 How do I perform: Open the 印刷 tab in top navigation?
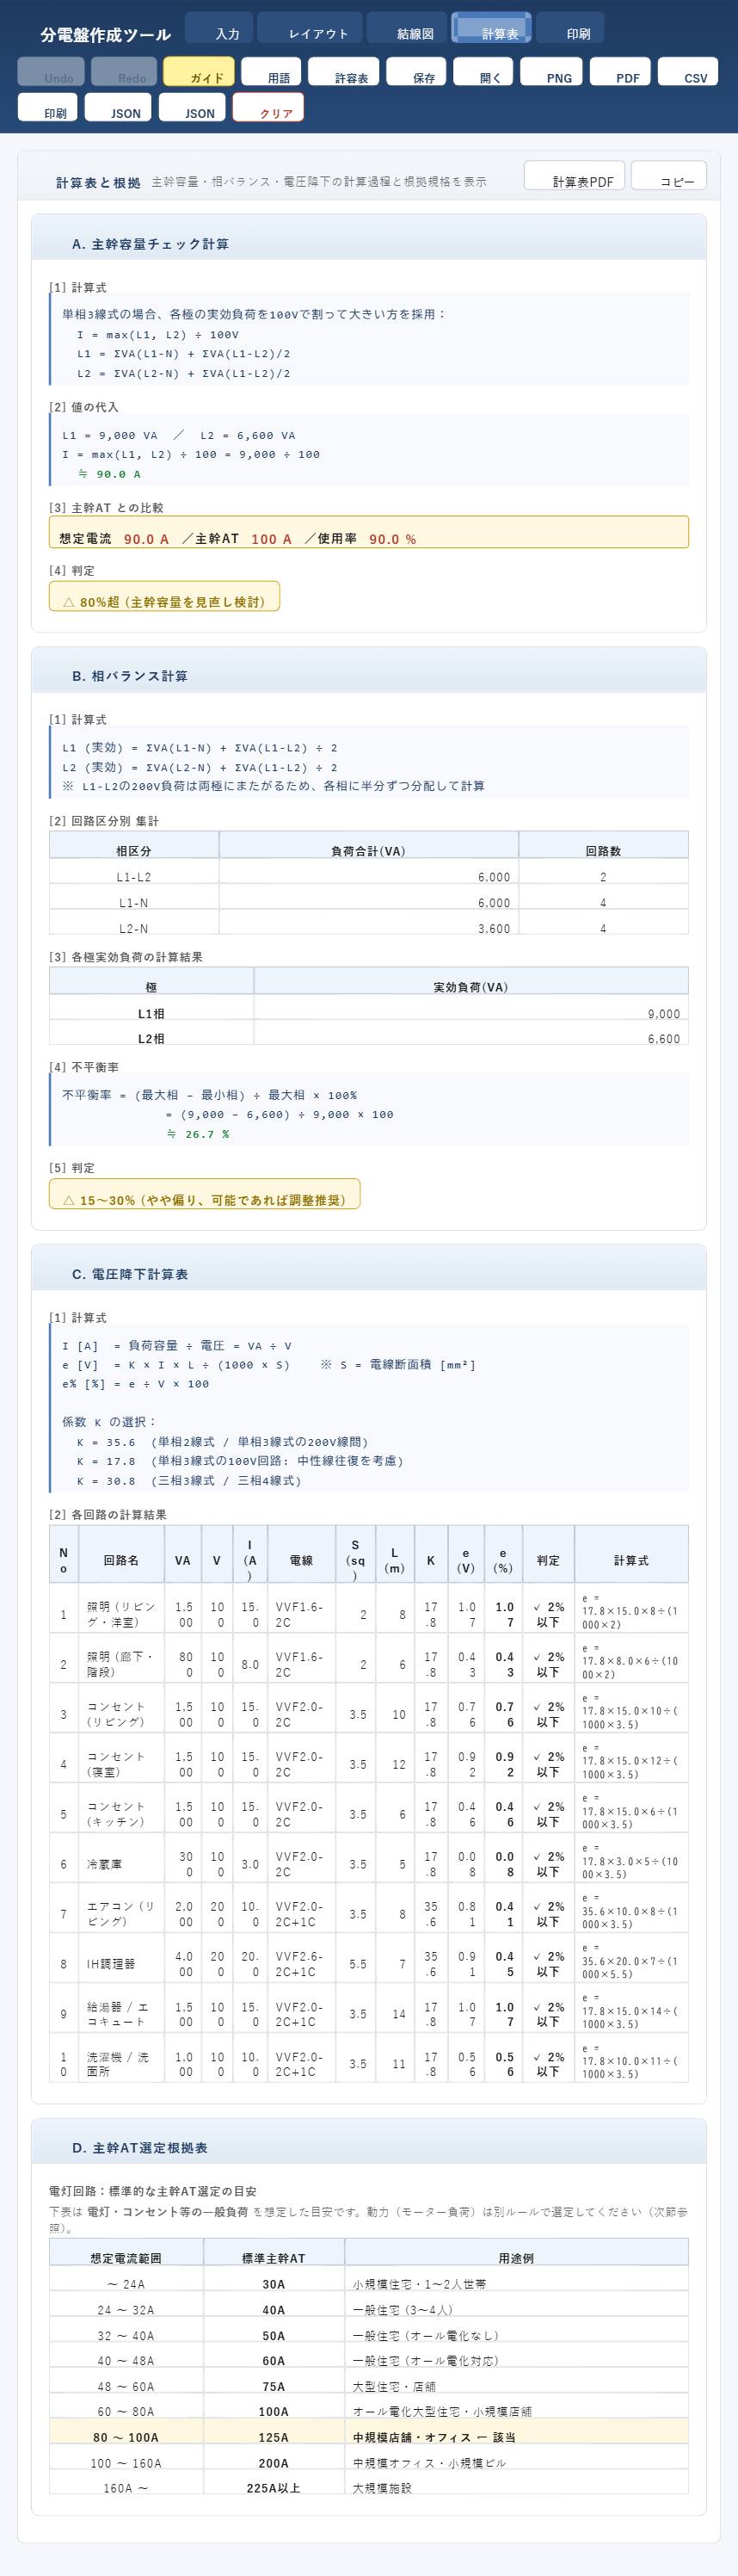point(570,28)
